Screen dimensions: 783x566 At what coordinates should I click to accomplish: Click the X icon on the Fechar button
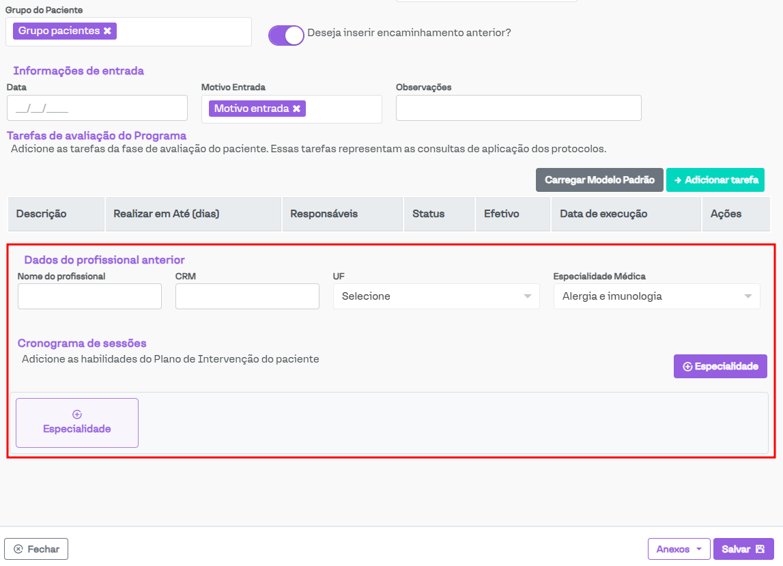click(x=18, y=549)
